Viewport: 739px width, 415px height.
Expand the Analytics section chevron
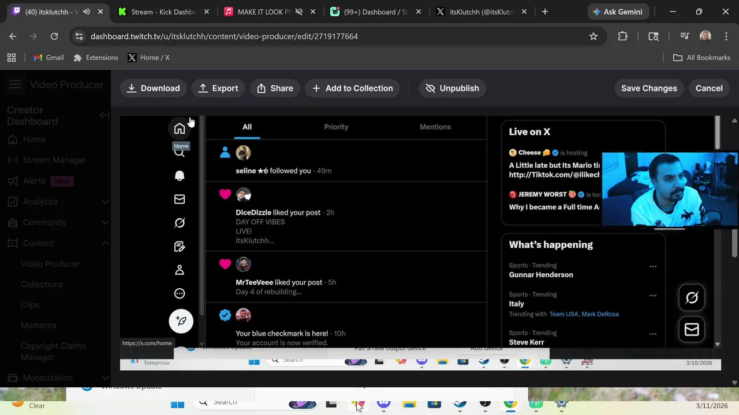click(x=105, y=202)
